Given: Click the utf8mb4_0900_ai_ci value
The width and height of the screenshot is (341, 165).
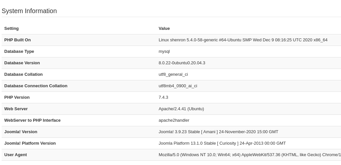Looking at the screenshot, I should (x=178, y=86).
